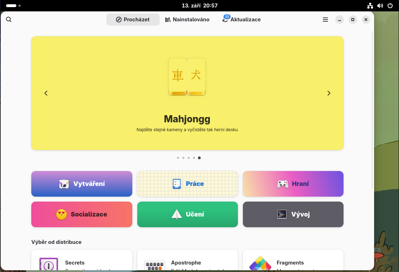The height and width of the screenshot is (272, 399).
Task: Open the Apostrophe app card
Action: [x=187, y=260]
